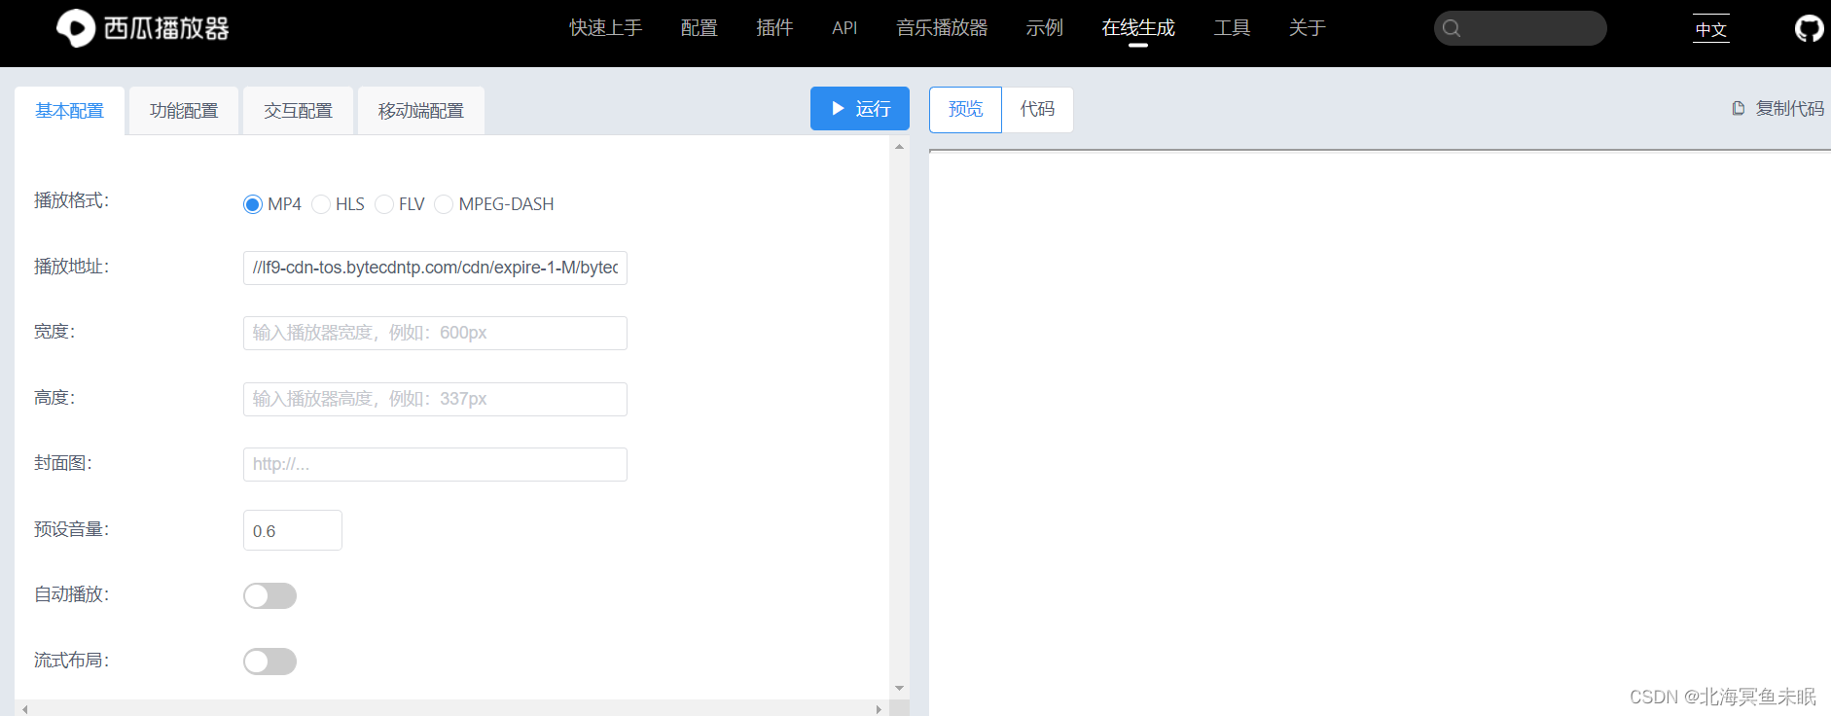Image resolution: width=1831 pixels, height=716 pixels.
Task: Click the config panel scroll-down arrow
Action: pos(899,688)
